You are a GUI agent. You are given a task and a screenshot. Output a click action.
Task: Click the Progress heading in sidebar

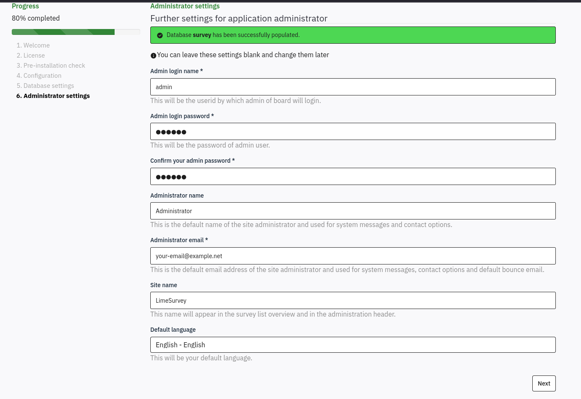tap(25, 6)
